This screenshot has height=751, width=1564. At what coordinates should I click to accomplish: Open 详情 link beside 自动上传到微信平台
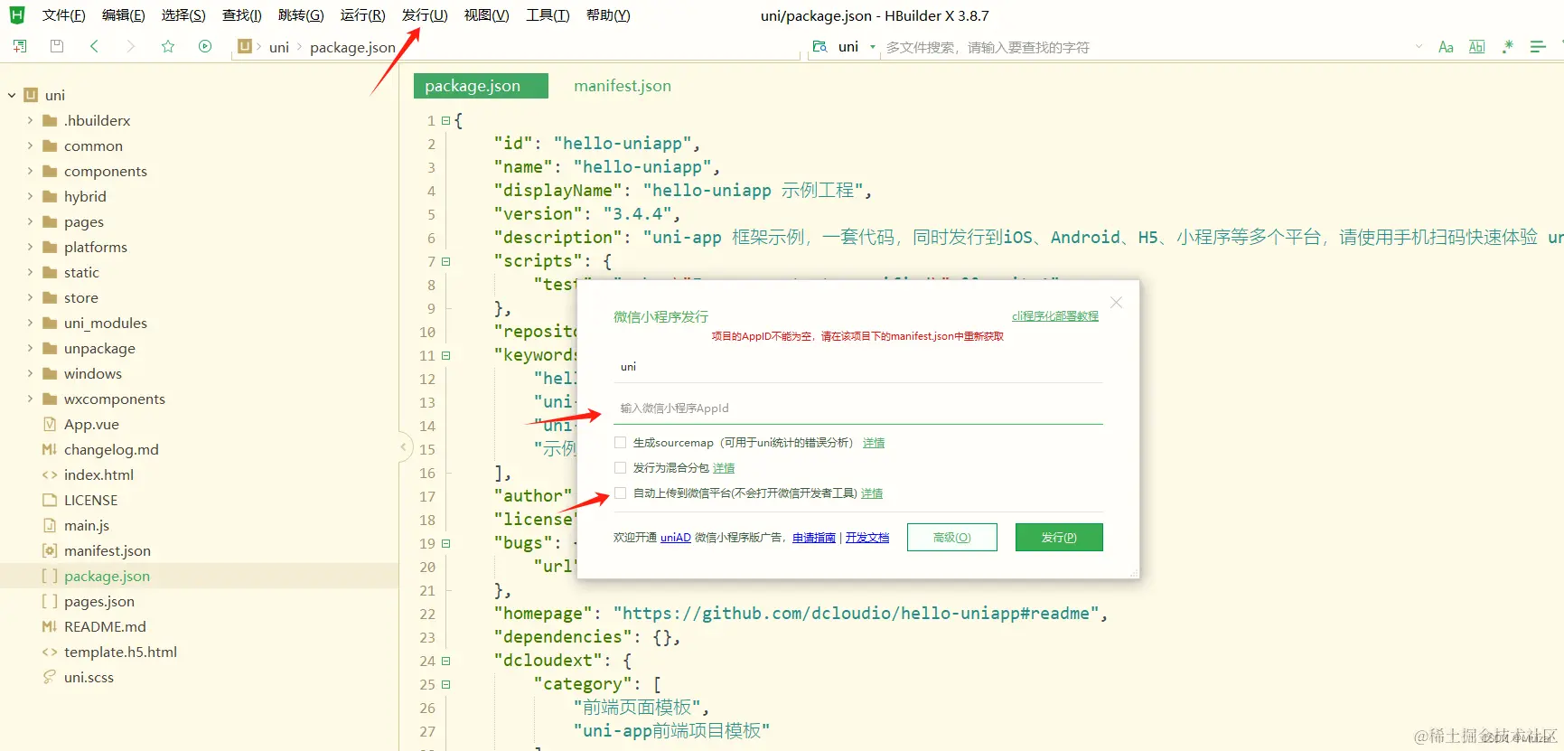[x=872, y=493]
